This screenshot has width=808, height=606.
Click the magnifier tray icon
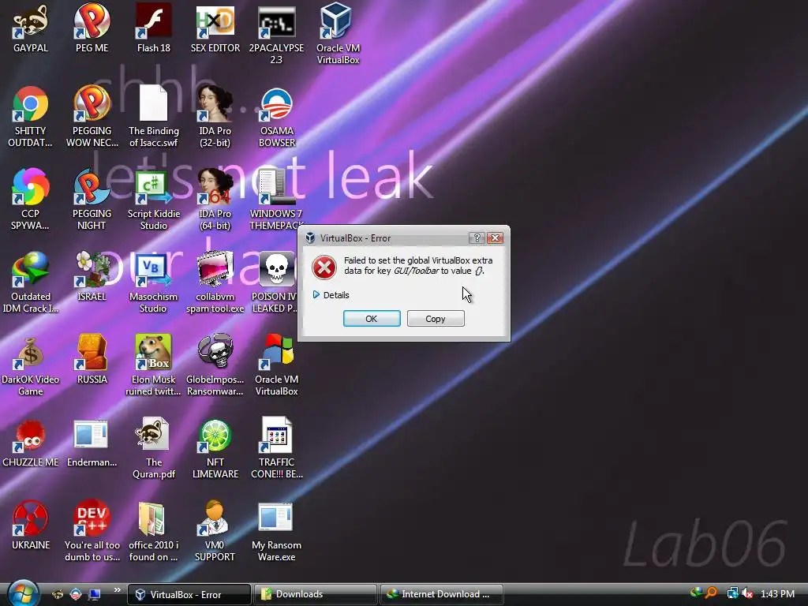(712, 593)
